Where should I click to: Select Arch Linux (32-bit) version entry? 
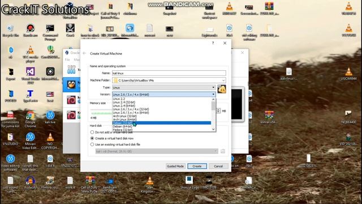click(162, 116)
